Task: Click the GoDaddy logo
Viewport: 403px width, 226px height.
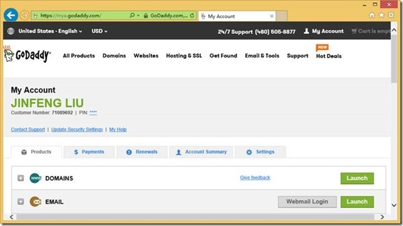Action: point(28,54)
